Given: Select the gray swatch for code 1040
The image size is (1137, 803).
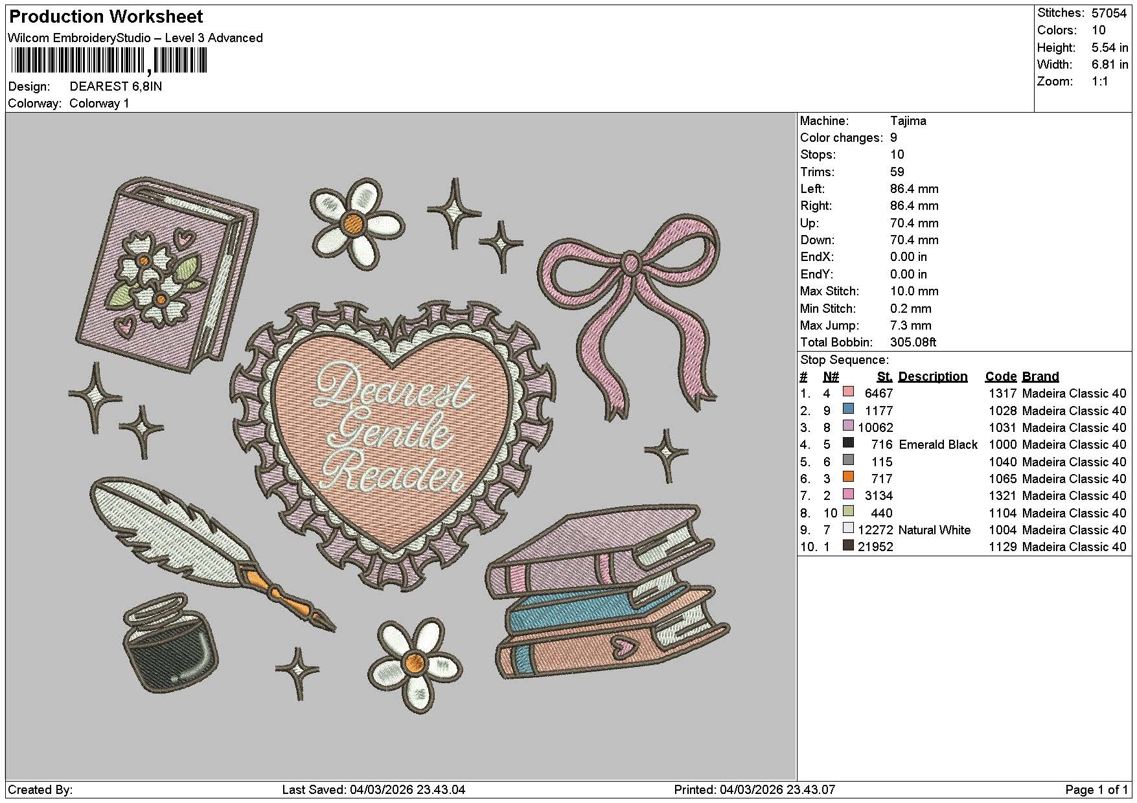Looking at the screenshot, I should click(848, 460).
